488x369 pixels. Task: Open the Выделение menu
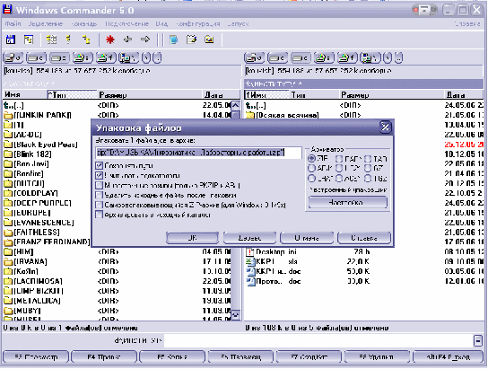[x=46, y=23]
